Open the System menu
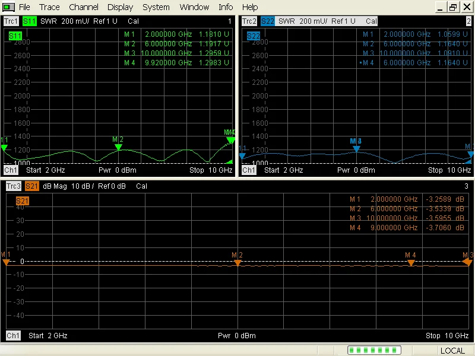 point(156,7)
